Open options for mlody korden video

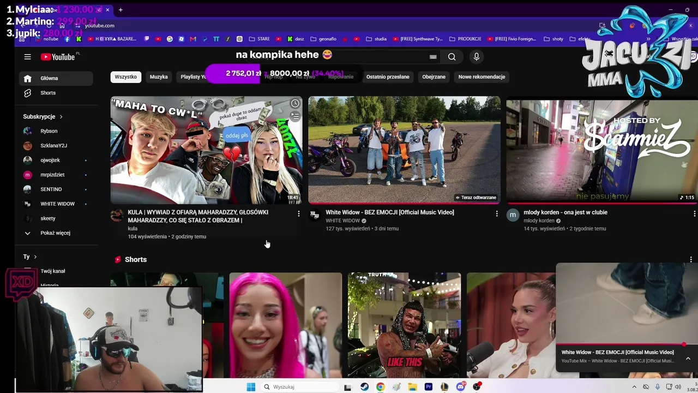(x=694, y=214)
